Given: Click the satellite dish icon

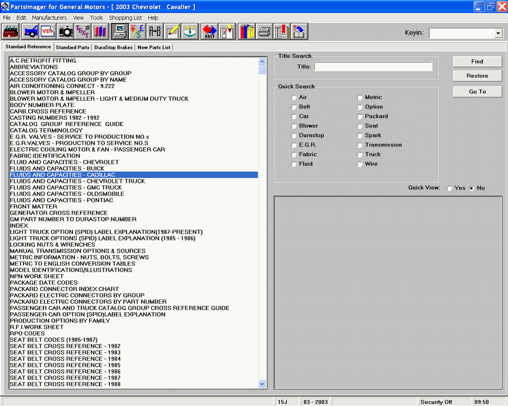Looking at the screenshot, I should [x=190, y=32].
